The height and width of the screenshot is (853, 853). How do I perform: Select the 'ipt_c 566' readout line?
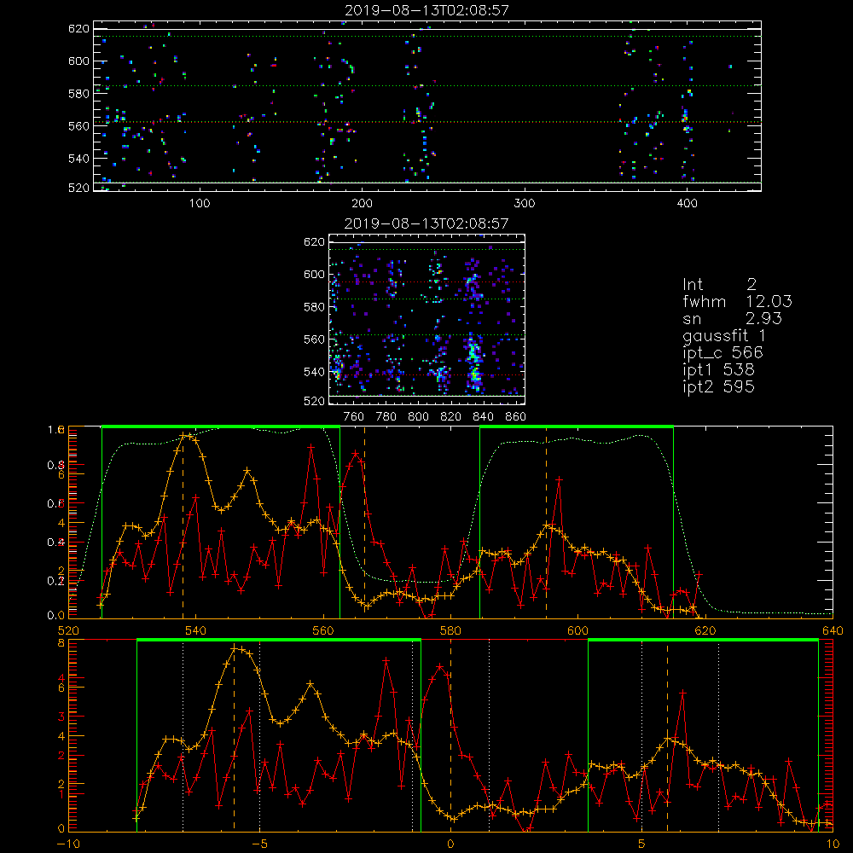[x=723, y=353]
